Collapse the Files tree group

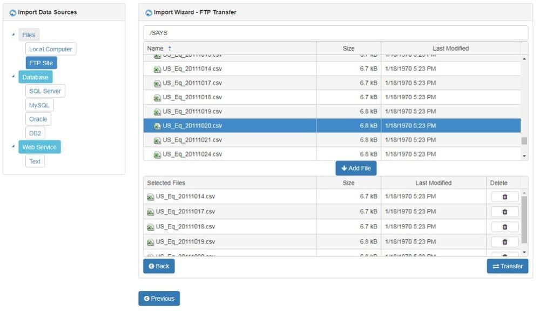(x=13, y=35)
